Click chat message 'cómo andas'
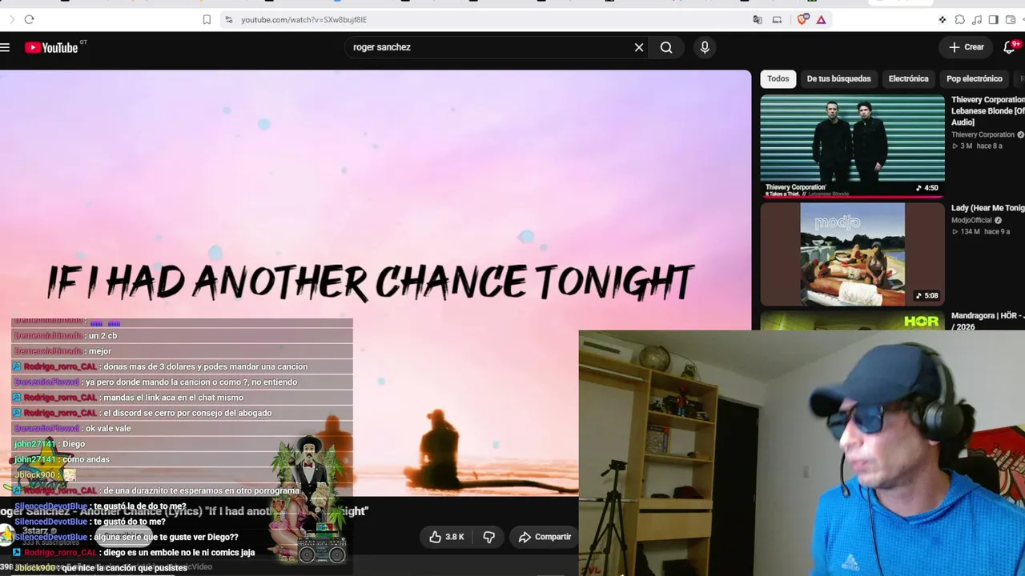1025x576 pixels. [86, 459]
